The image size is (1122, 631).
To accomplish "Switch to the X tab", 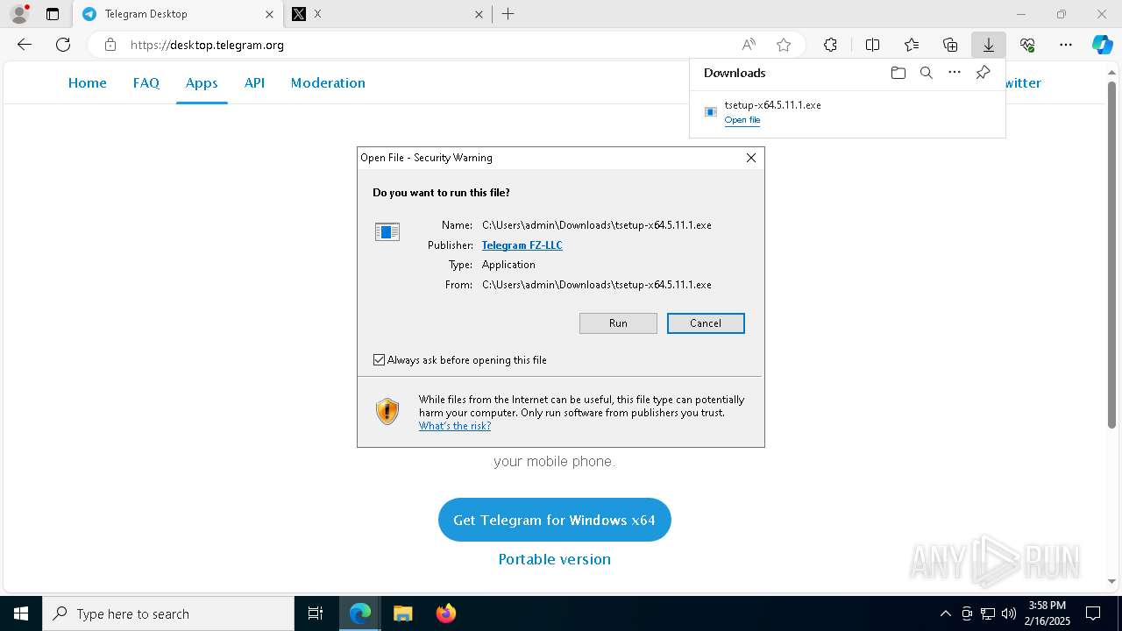I will coord(387,14).
